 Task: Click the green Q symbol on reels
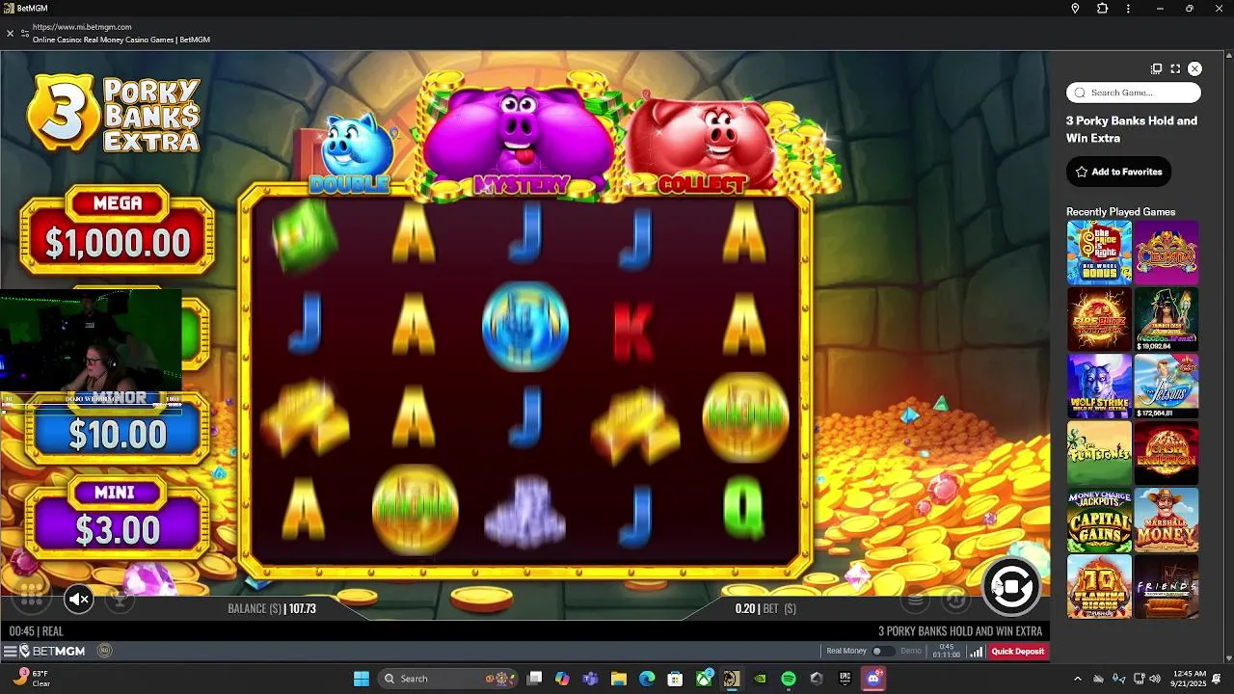click(x=743, y=508)
